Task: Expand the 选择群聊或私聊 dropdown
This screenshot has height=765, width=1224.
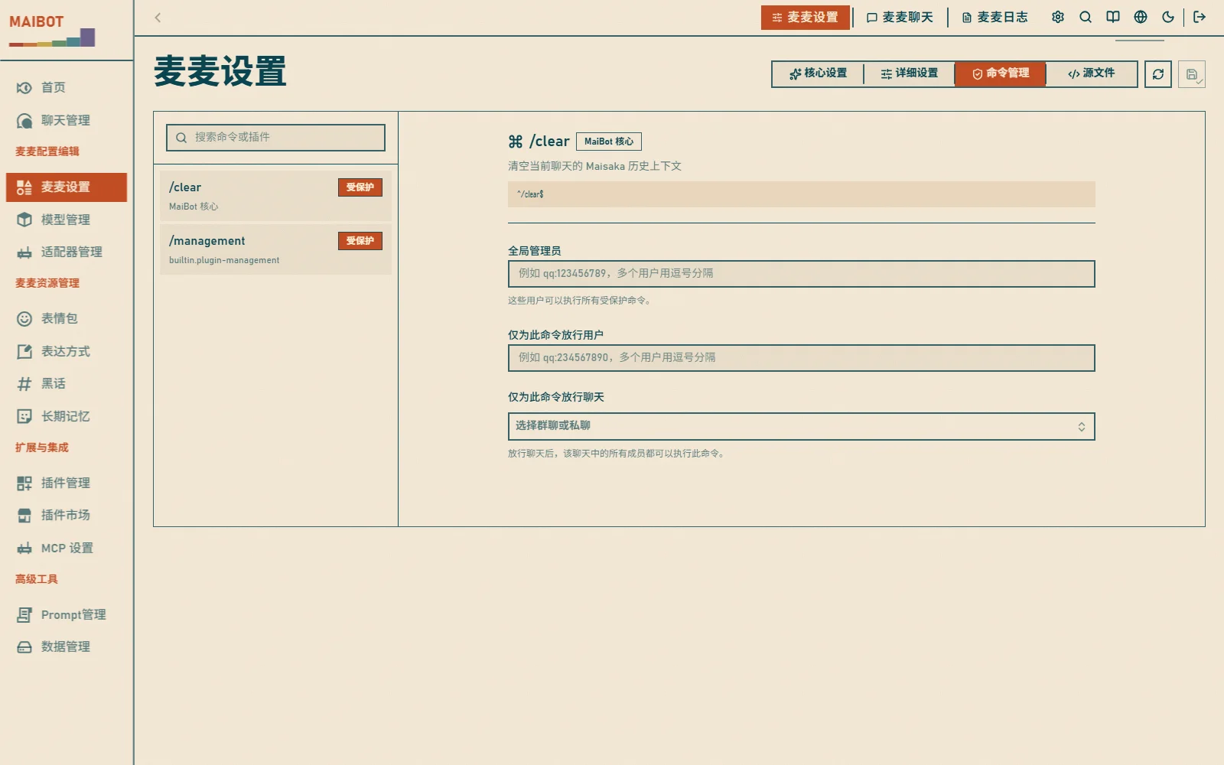Action: pyautogui.click(x=801, y=427)
